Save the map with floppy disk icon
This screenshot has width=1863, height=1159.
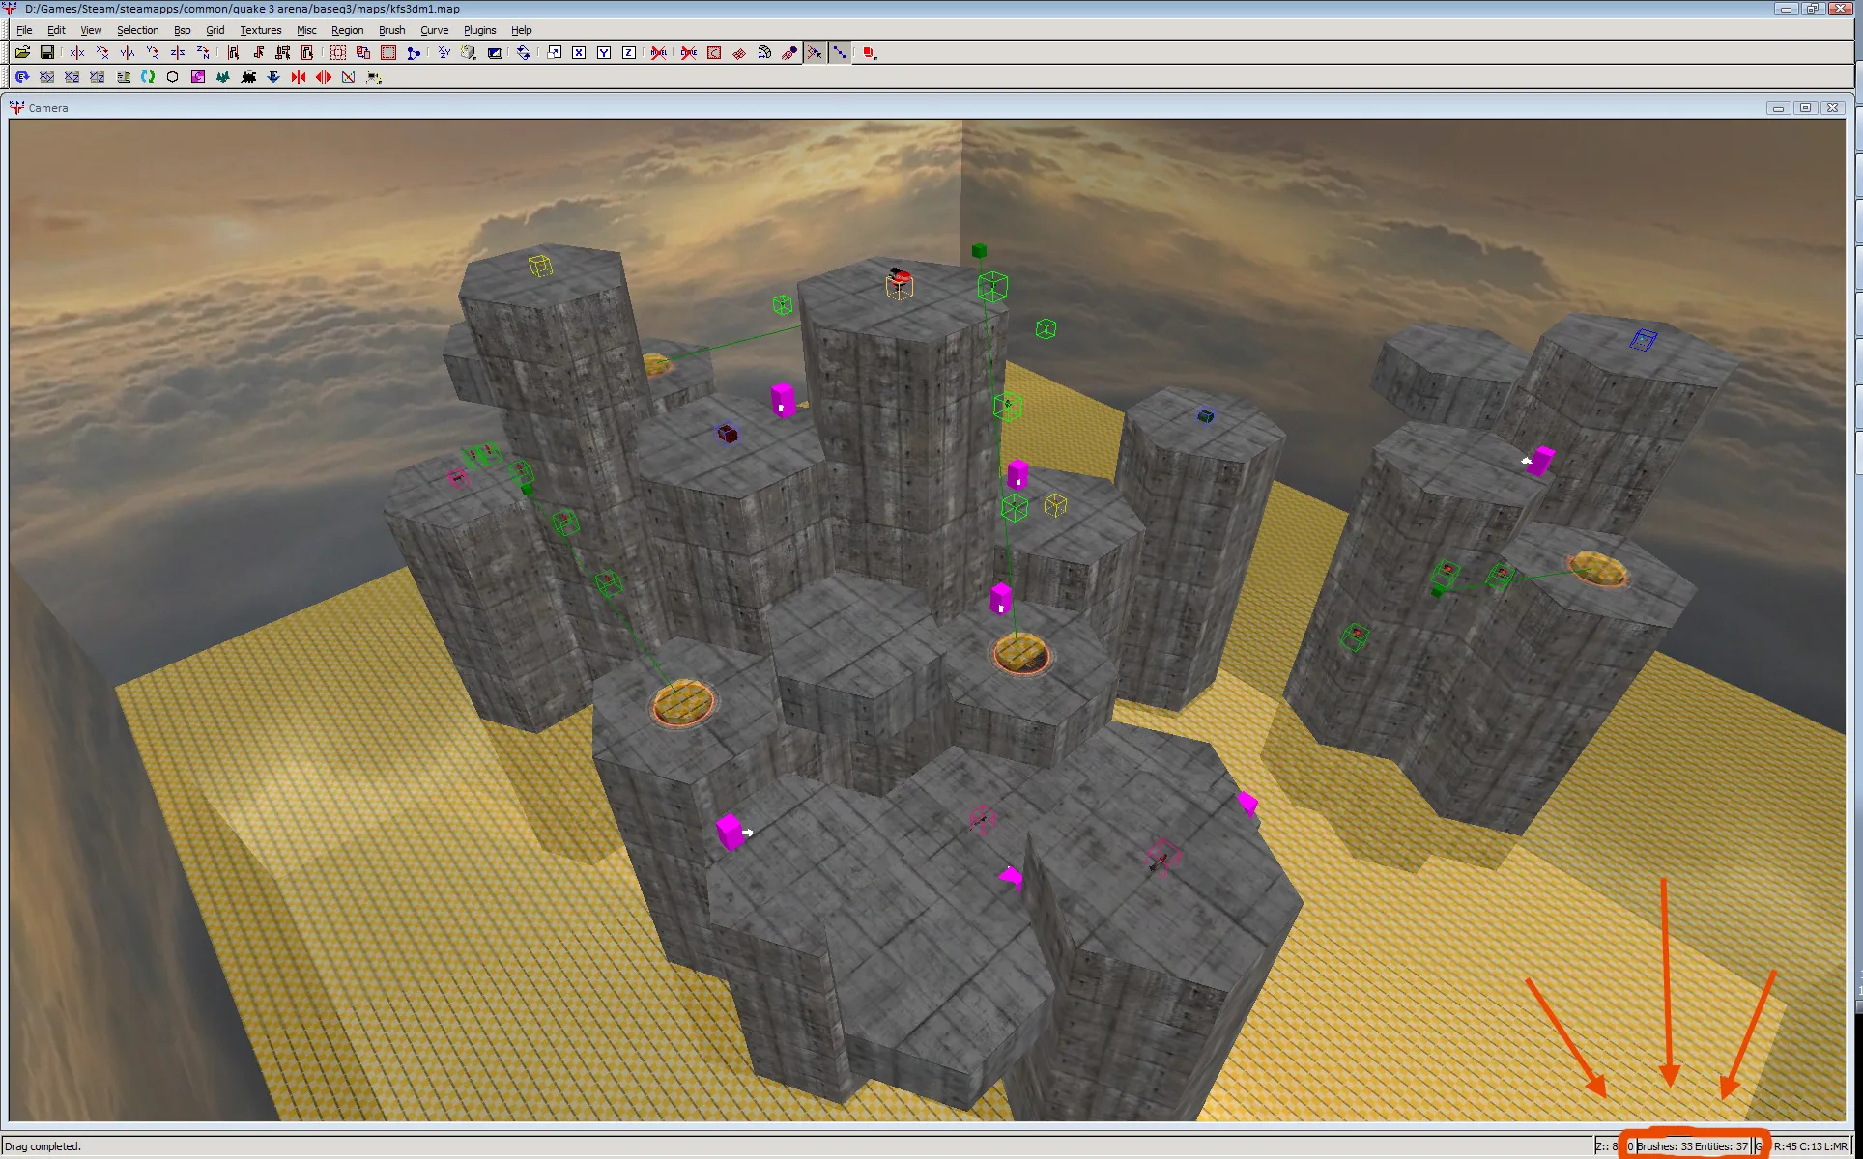[46, 53]
